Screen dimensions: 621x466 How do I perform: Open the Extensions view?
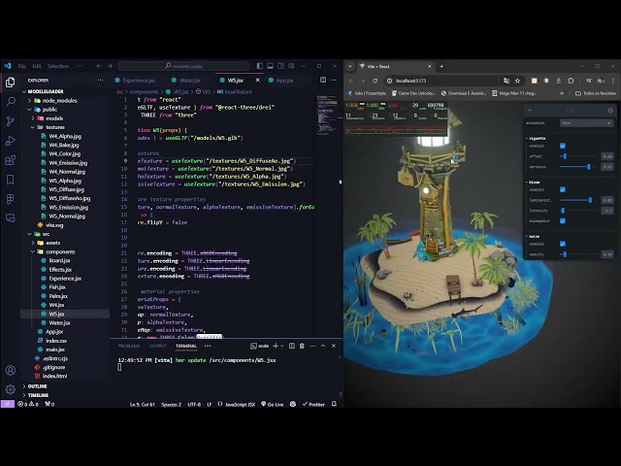[11, 160]
